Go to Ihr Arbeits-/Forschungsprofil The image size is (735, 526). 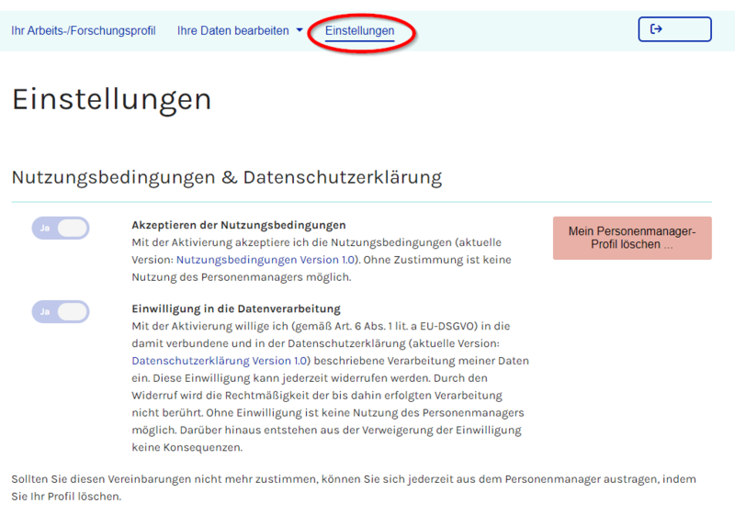(x=84, y=31)
